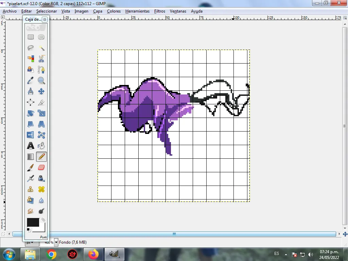Click the horizontal scrollbar of the canvas

174,234
